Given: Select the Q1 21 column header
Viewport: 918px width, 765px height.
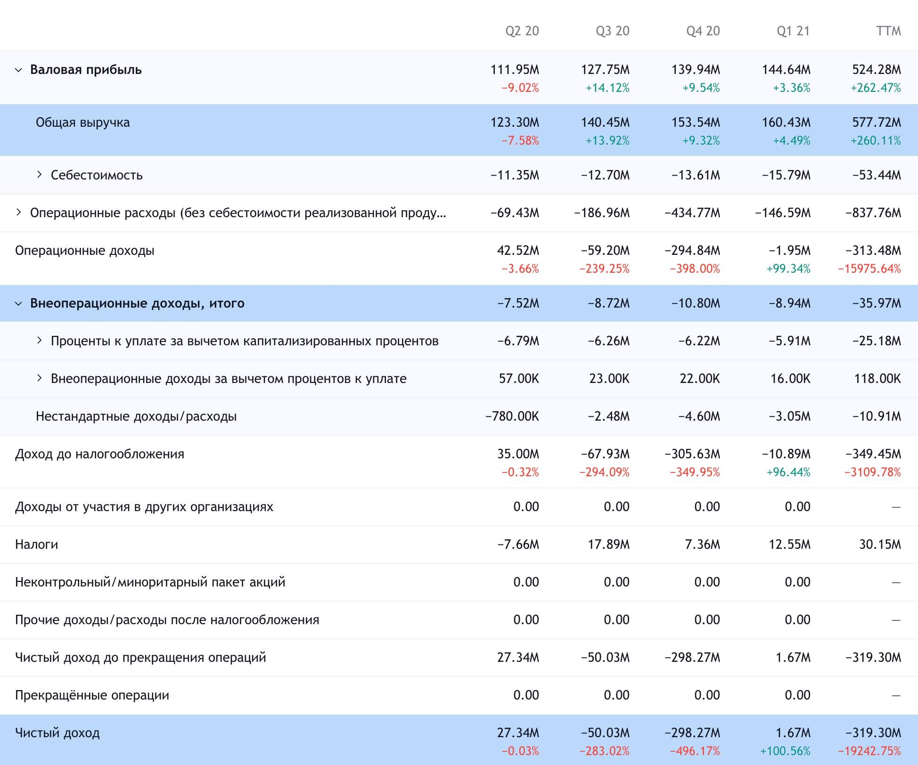Looking at the screenshot, I should [x=794, y=31].
